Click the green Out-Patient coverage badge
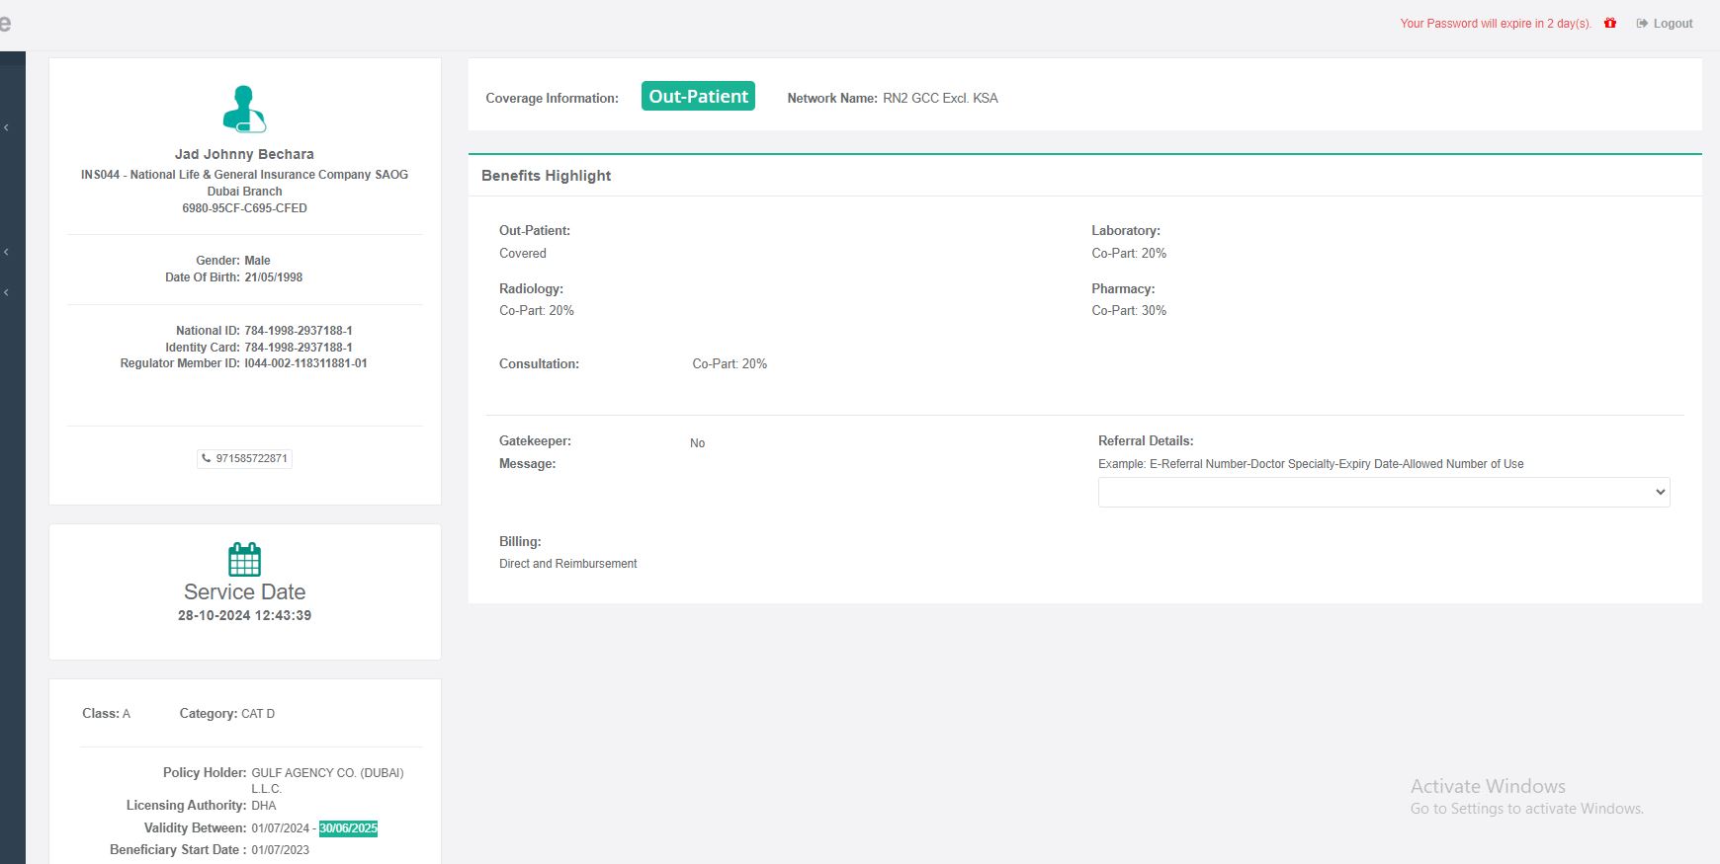 [698, 97]
